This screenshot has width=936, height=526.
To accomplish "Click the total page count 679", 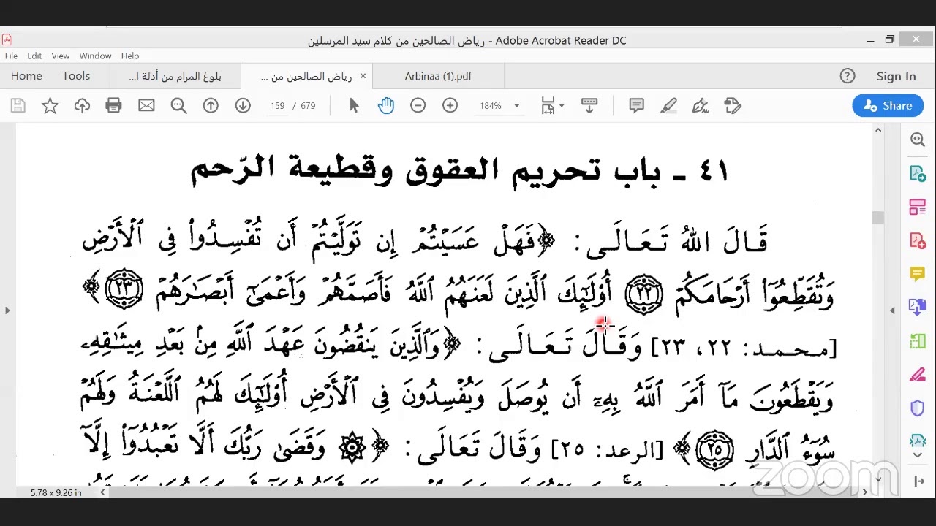I will click(308, 106).
